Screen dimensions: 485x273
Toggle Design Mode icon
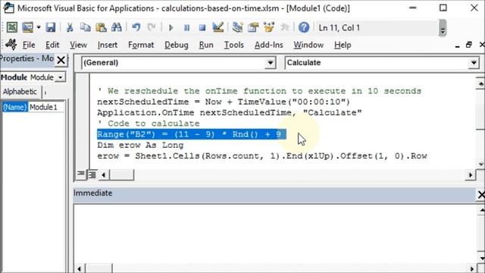pyautogui.click(x=218, y=27)
